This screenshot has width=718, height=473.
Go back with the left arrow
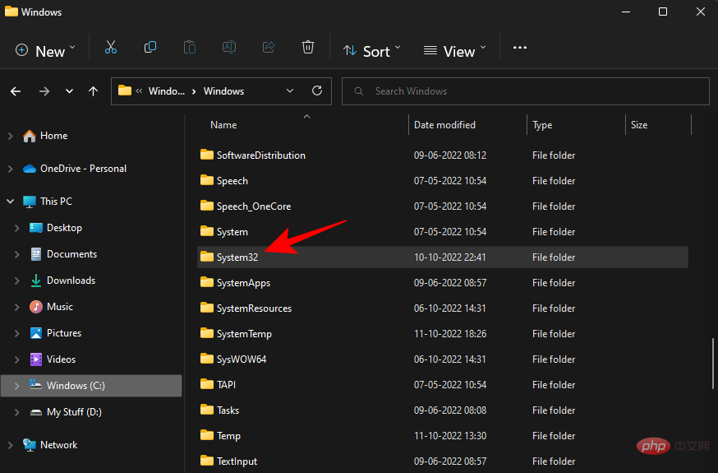[x=16, y=91]
